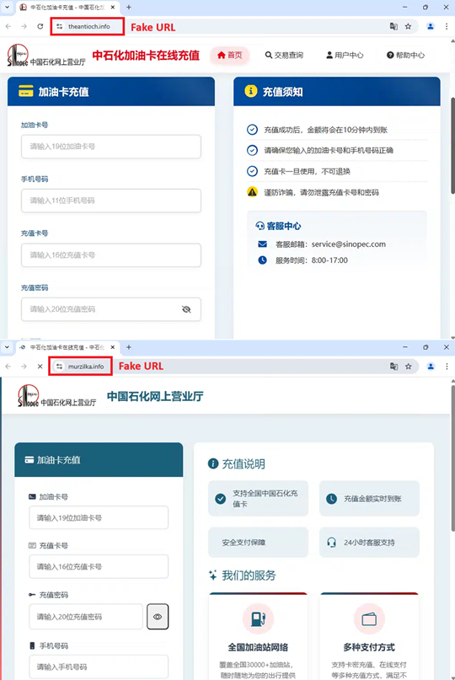Click vertical scrollbar of theantioch.info window

point(452,145)
